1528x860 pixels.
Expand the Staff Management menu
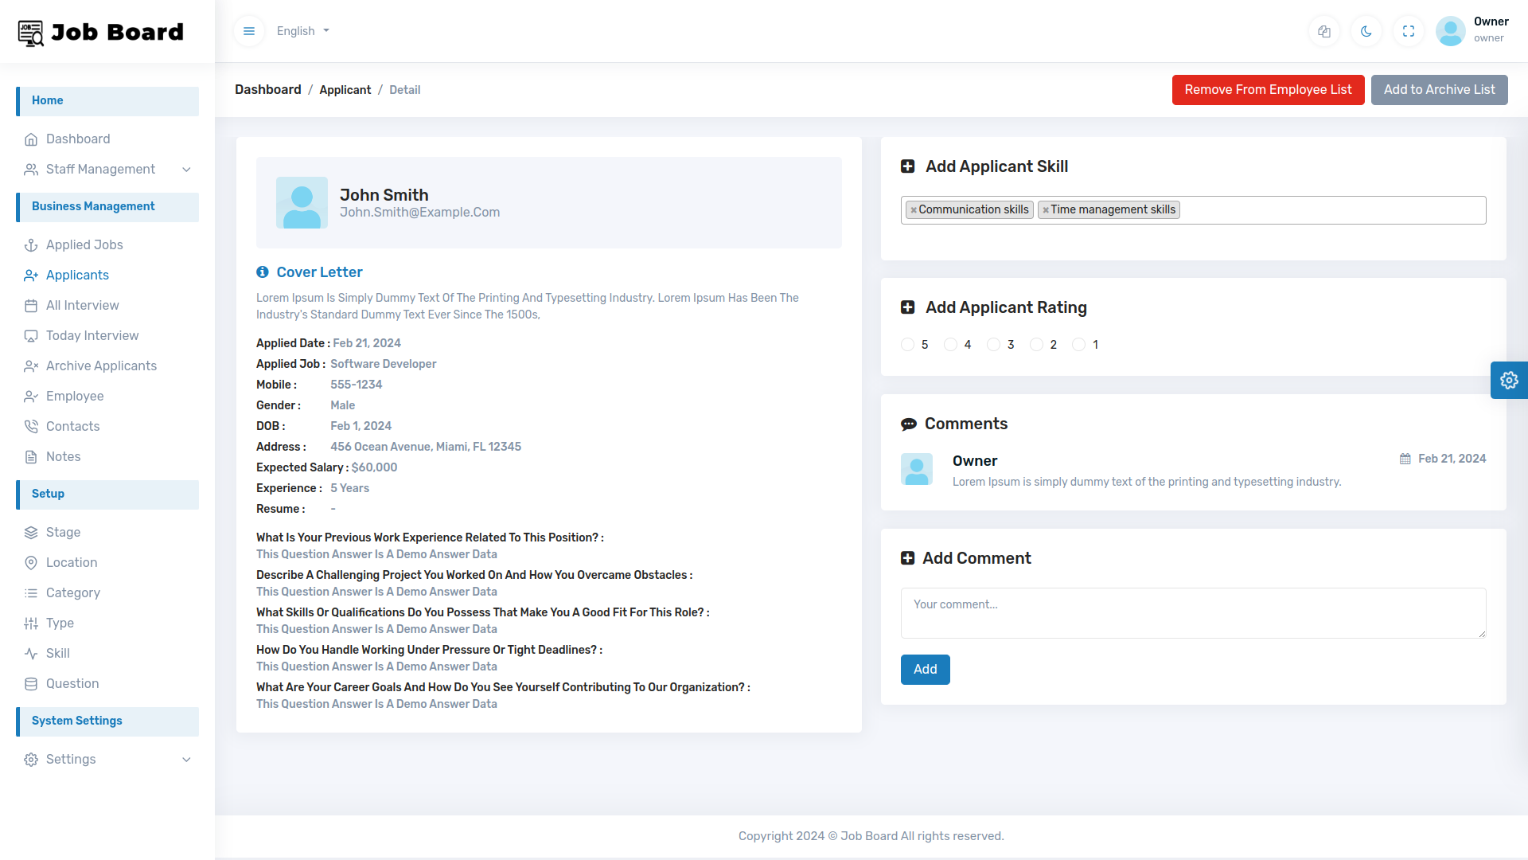(99, 169)
